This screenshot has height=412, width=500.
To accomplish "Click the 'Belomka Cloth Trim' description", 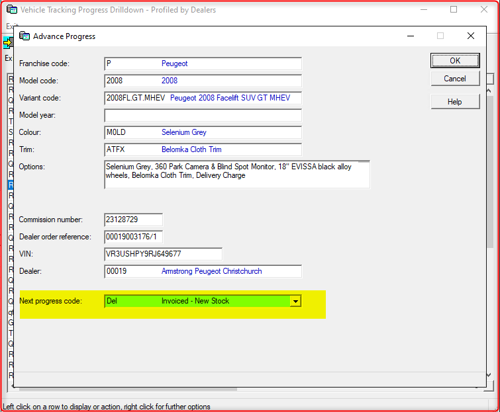I will (x=191, y=149).
